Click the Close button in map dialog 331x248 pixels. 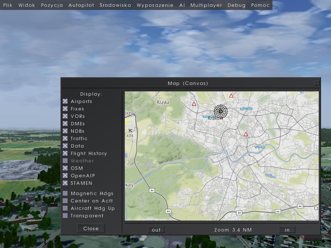(x=91, y=229)
